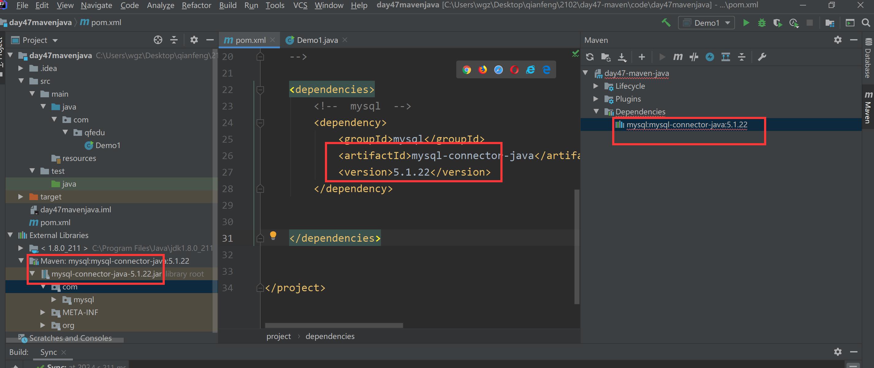Viewport: 874px width, 368px height.
Task: Open pom.xml in Internet Explorer icon
Action: [530, 70]
